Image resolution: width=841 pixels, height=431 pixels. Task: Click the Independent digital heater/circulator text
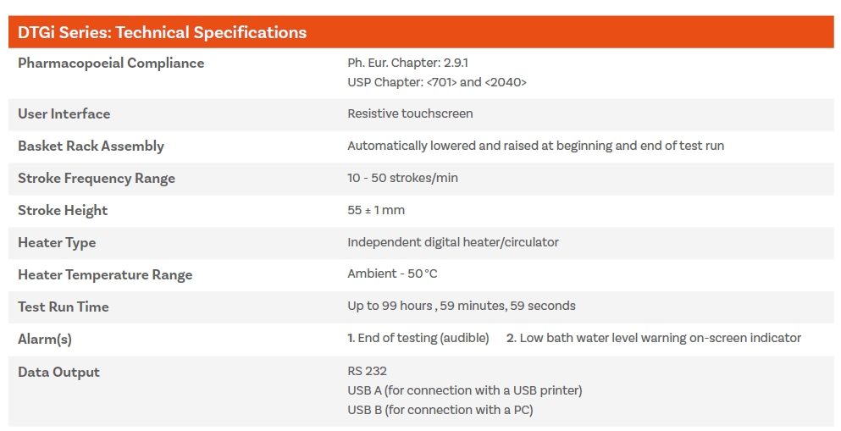(453, 242)
